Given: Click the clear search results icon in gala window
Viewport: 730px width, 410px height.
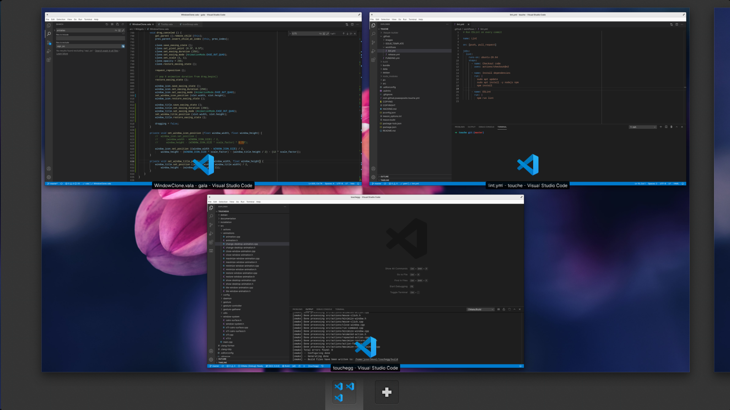Looking at the screenshot, I should tap(112, 24).
